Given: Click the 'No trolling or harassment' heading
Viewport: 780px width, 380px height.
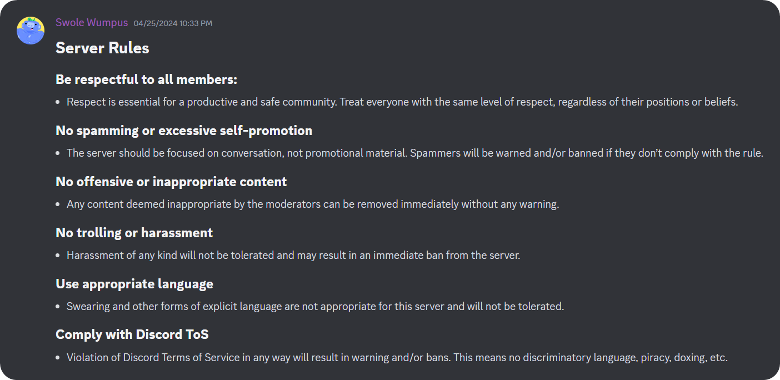Looking at the screenshot, I should tap(134, 232).
